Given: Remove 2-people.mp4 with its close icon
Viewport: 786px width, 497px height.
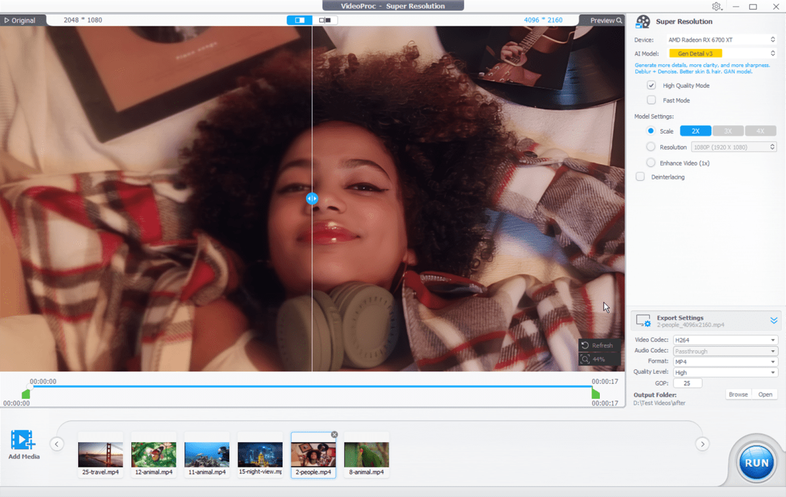Looking at the screenshot, I should coord(334,435).
